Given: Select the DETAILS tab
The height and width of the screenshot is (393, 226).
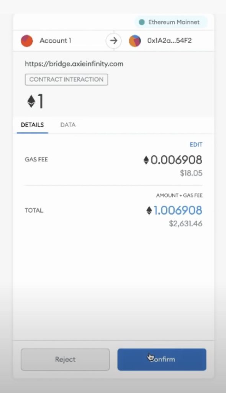Looking at the screenshot, I should tap(32, 125).
